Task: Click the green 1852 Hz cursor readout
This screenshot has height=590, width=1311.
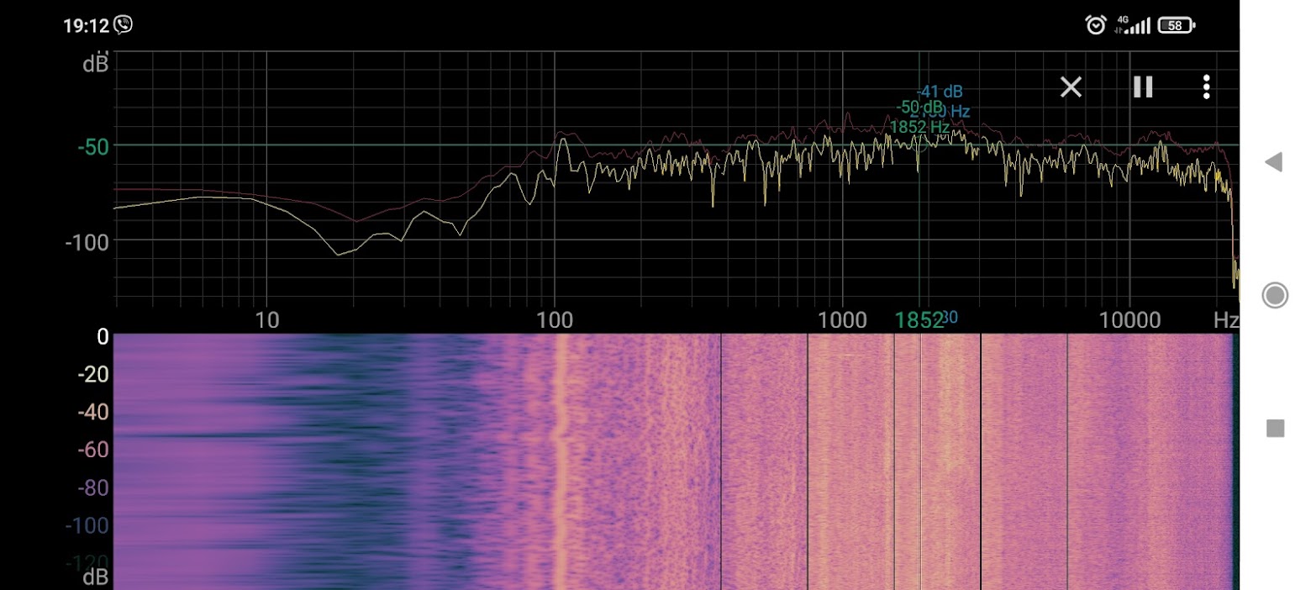Action: point(919,127)
